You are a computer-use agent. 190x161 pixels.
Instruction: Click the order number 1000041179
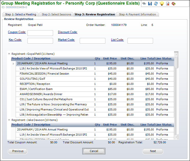click(119, 25)
